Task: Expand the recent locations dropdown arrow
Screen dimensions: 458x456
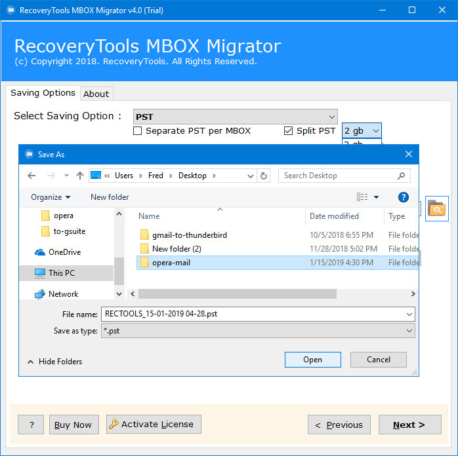Action: [x=66, y=176]
